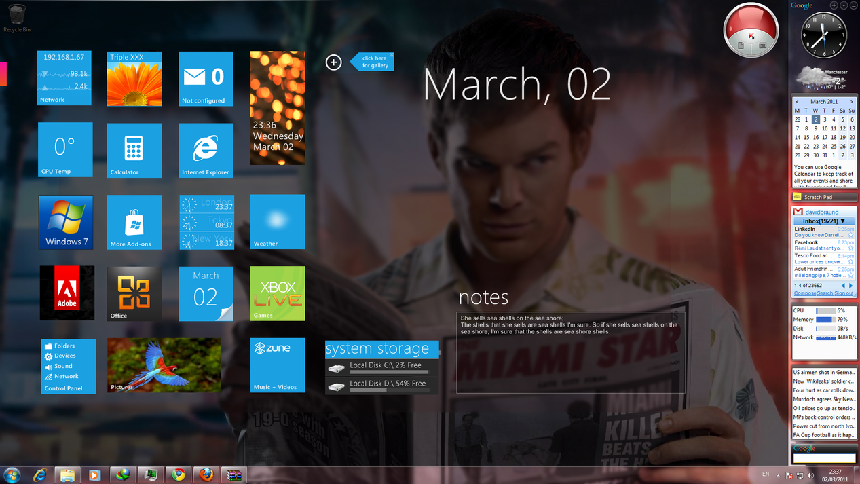The width and height of the screenshot is (860, 484).
Task: Click the Google search box gadget
Action: [x=824, y=458]
